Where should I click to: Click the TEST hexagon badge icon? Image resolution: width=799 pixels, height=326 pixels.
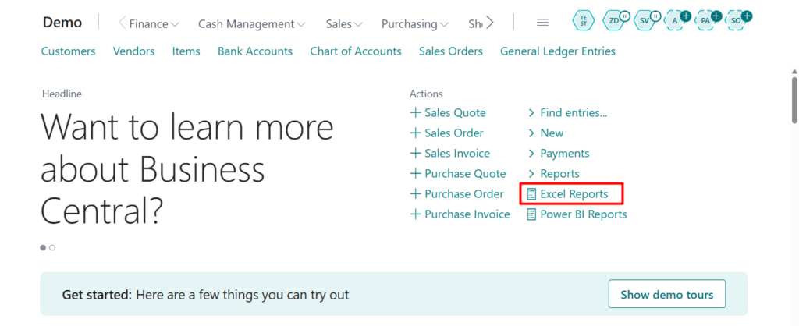583,21
